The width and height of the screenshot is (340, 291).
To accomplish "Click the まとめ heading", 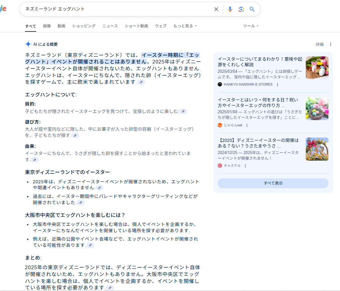I will pos(33,258).
